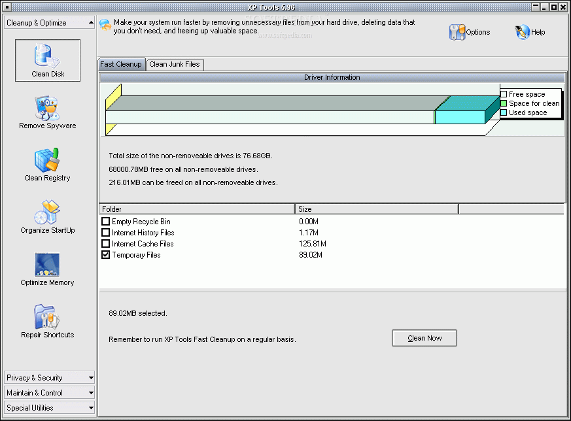
Task: Sort list by Folder column header
Action: [197, 209]
